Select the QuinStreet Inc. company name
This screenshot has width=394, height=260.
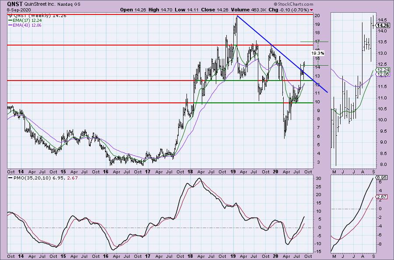pos(39,4)
